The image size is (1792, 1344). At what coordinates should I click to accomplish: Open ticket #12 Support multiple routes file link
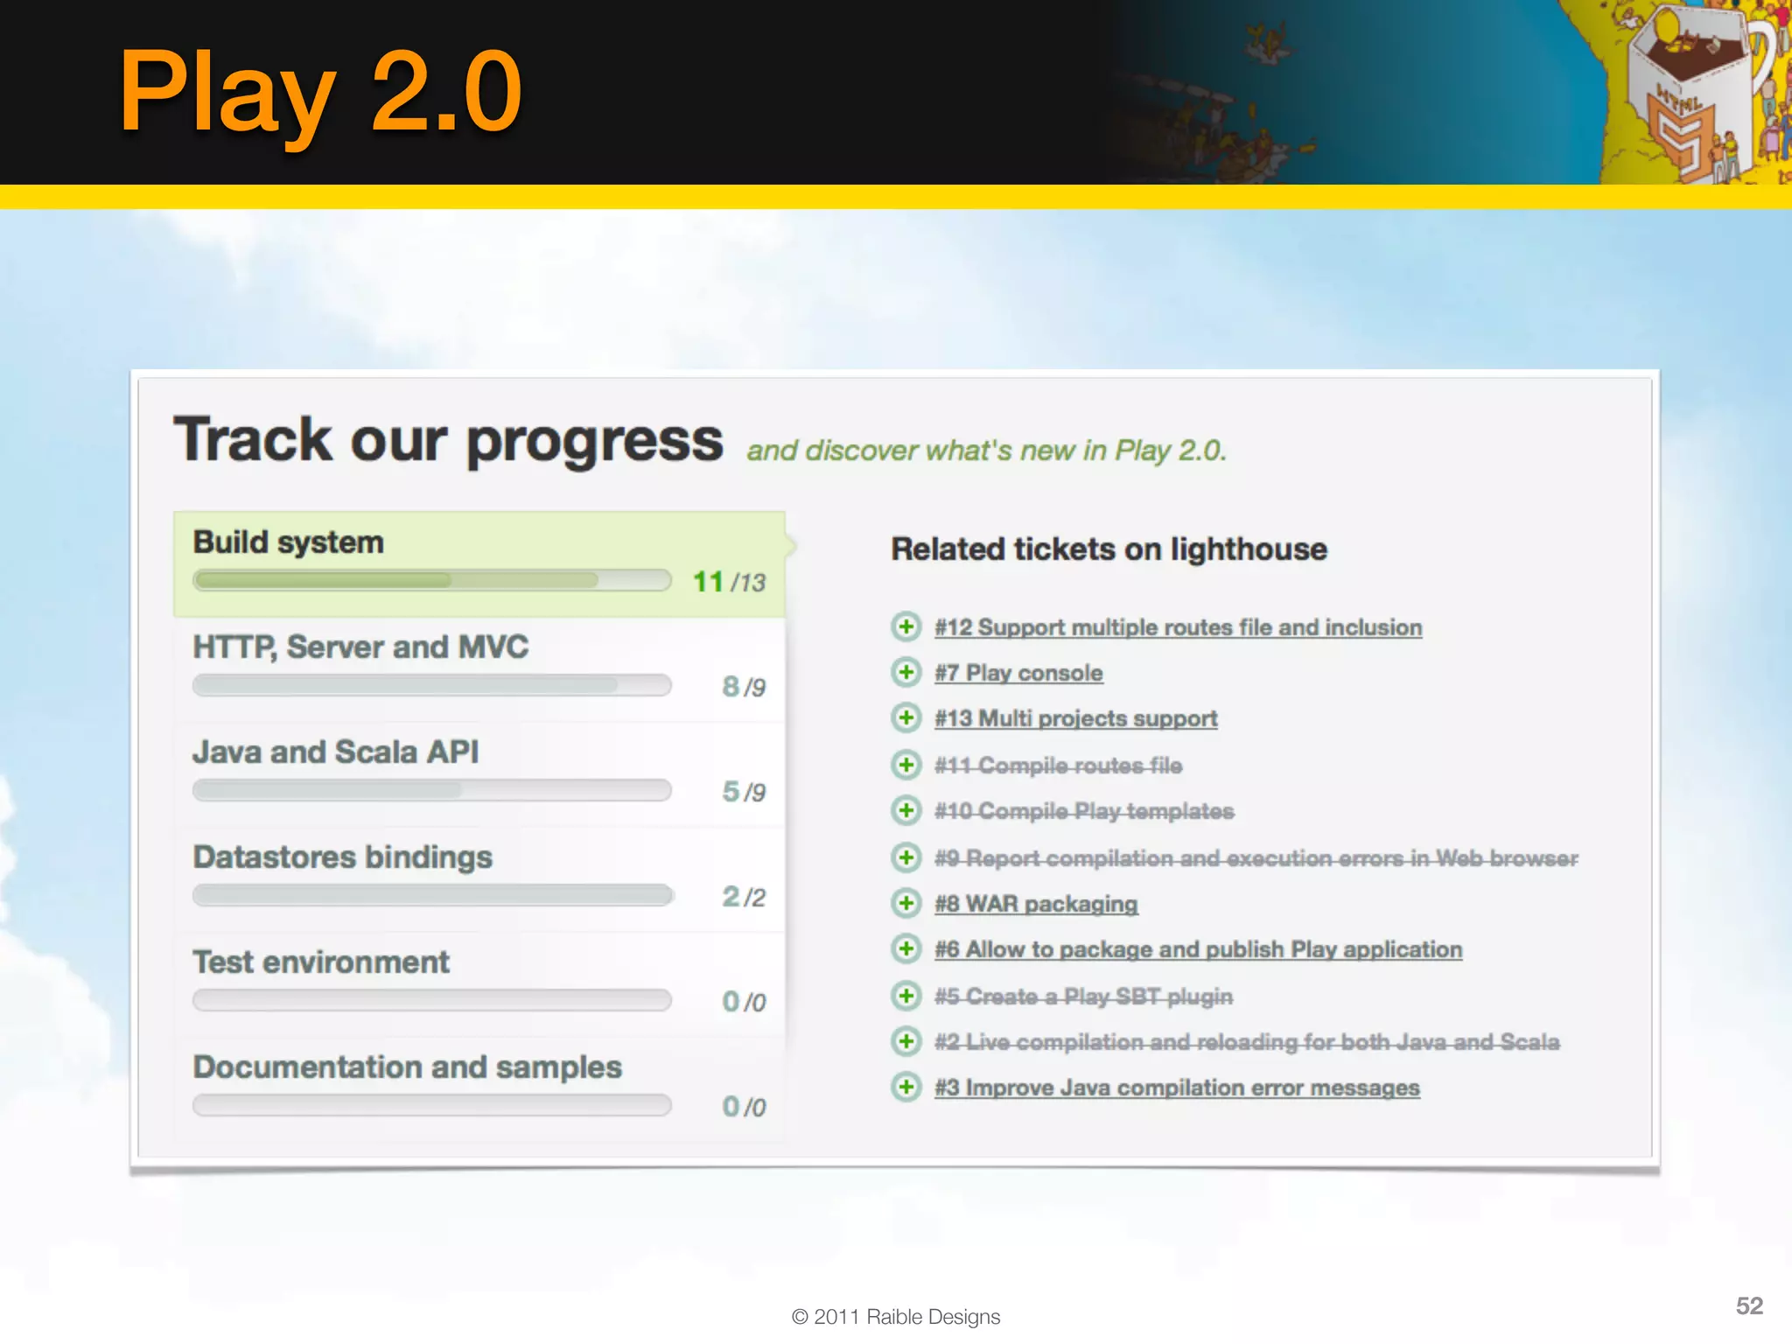click(1178, 627)
